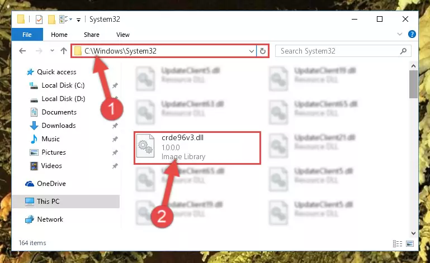The width and height of the screenshot is (430, 263).
Task: Open the Help question mark icon
Action: 412,34
